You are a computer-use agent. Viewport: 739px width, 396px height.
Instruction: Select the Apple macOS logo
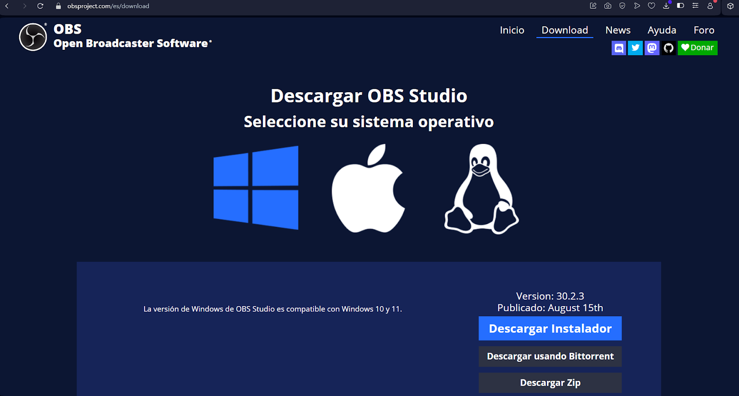[x=368, y=188]
